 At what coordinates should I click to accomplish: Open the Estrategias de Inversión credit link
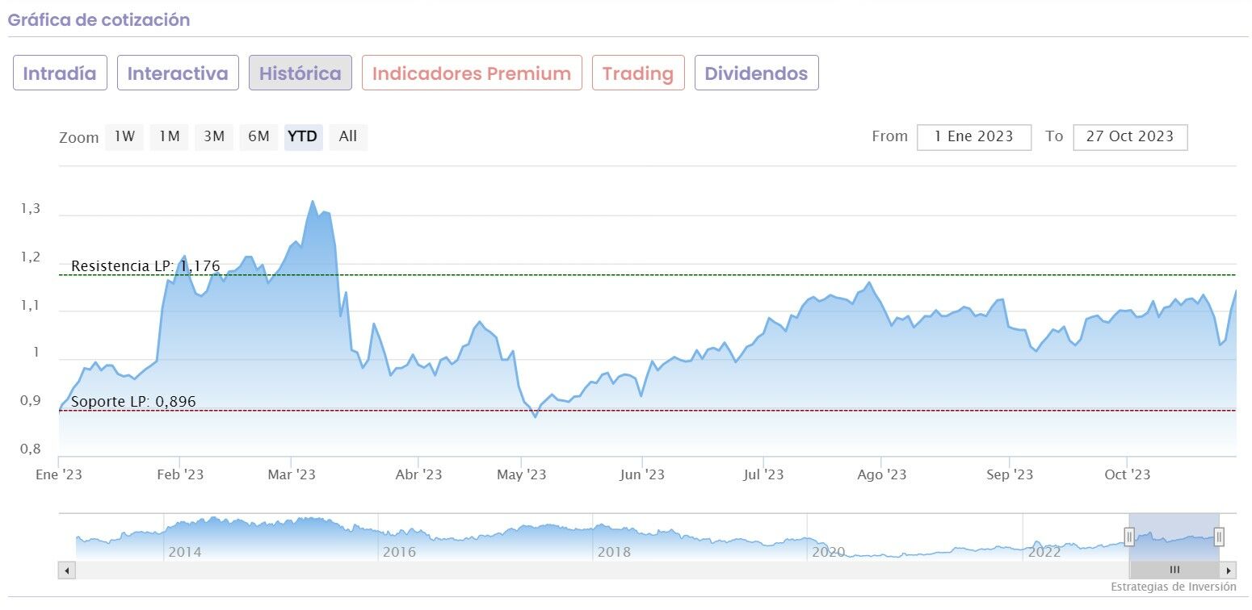pos(1173,587)
